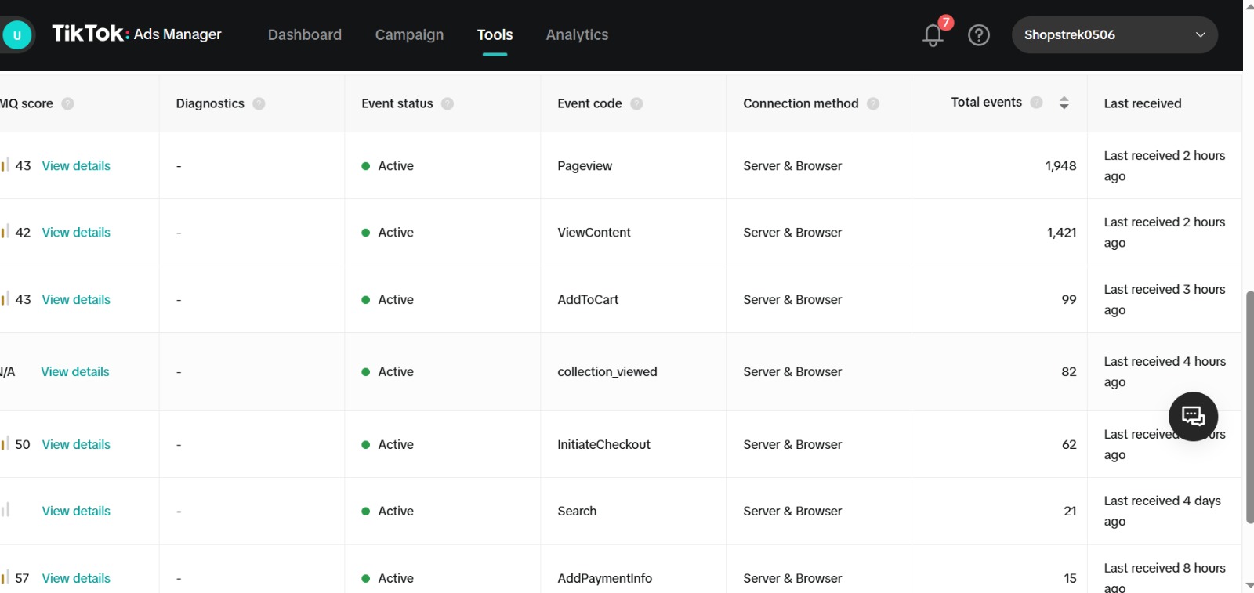View details for Pageview event
This screenshot has width=1254, height=593.
(x=76, y=166)
